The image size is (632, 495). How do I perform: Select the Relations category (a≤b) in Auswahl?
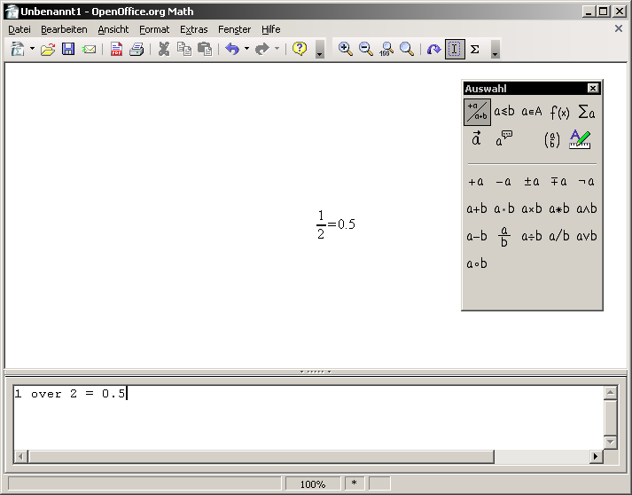point(504,112)
